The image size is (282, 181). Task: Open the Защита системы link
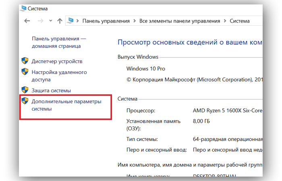click(x=51, y=90)
